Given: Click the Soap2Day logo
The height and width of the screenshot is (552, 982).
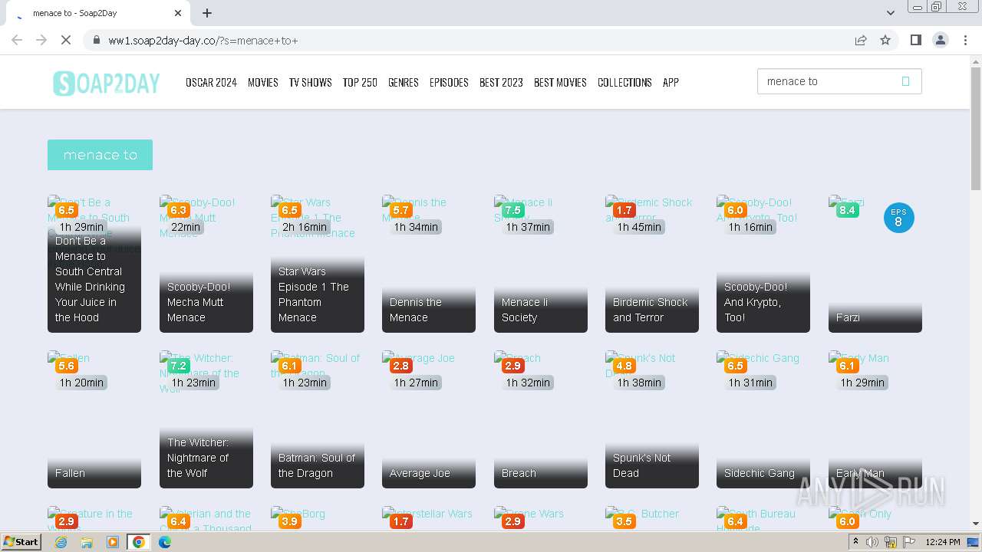Looking at the screenshot, I should pos(106,83).
